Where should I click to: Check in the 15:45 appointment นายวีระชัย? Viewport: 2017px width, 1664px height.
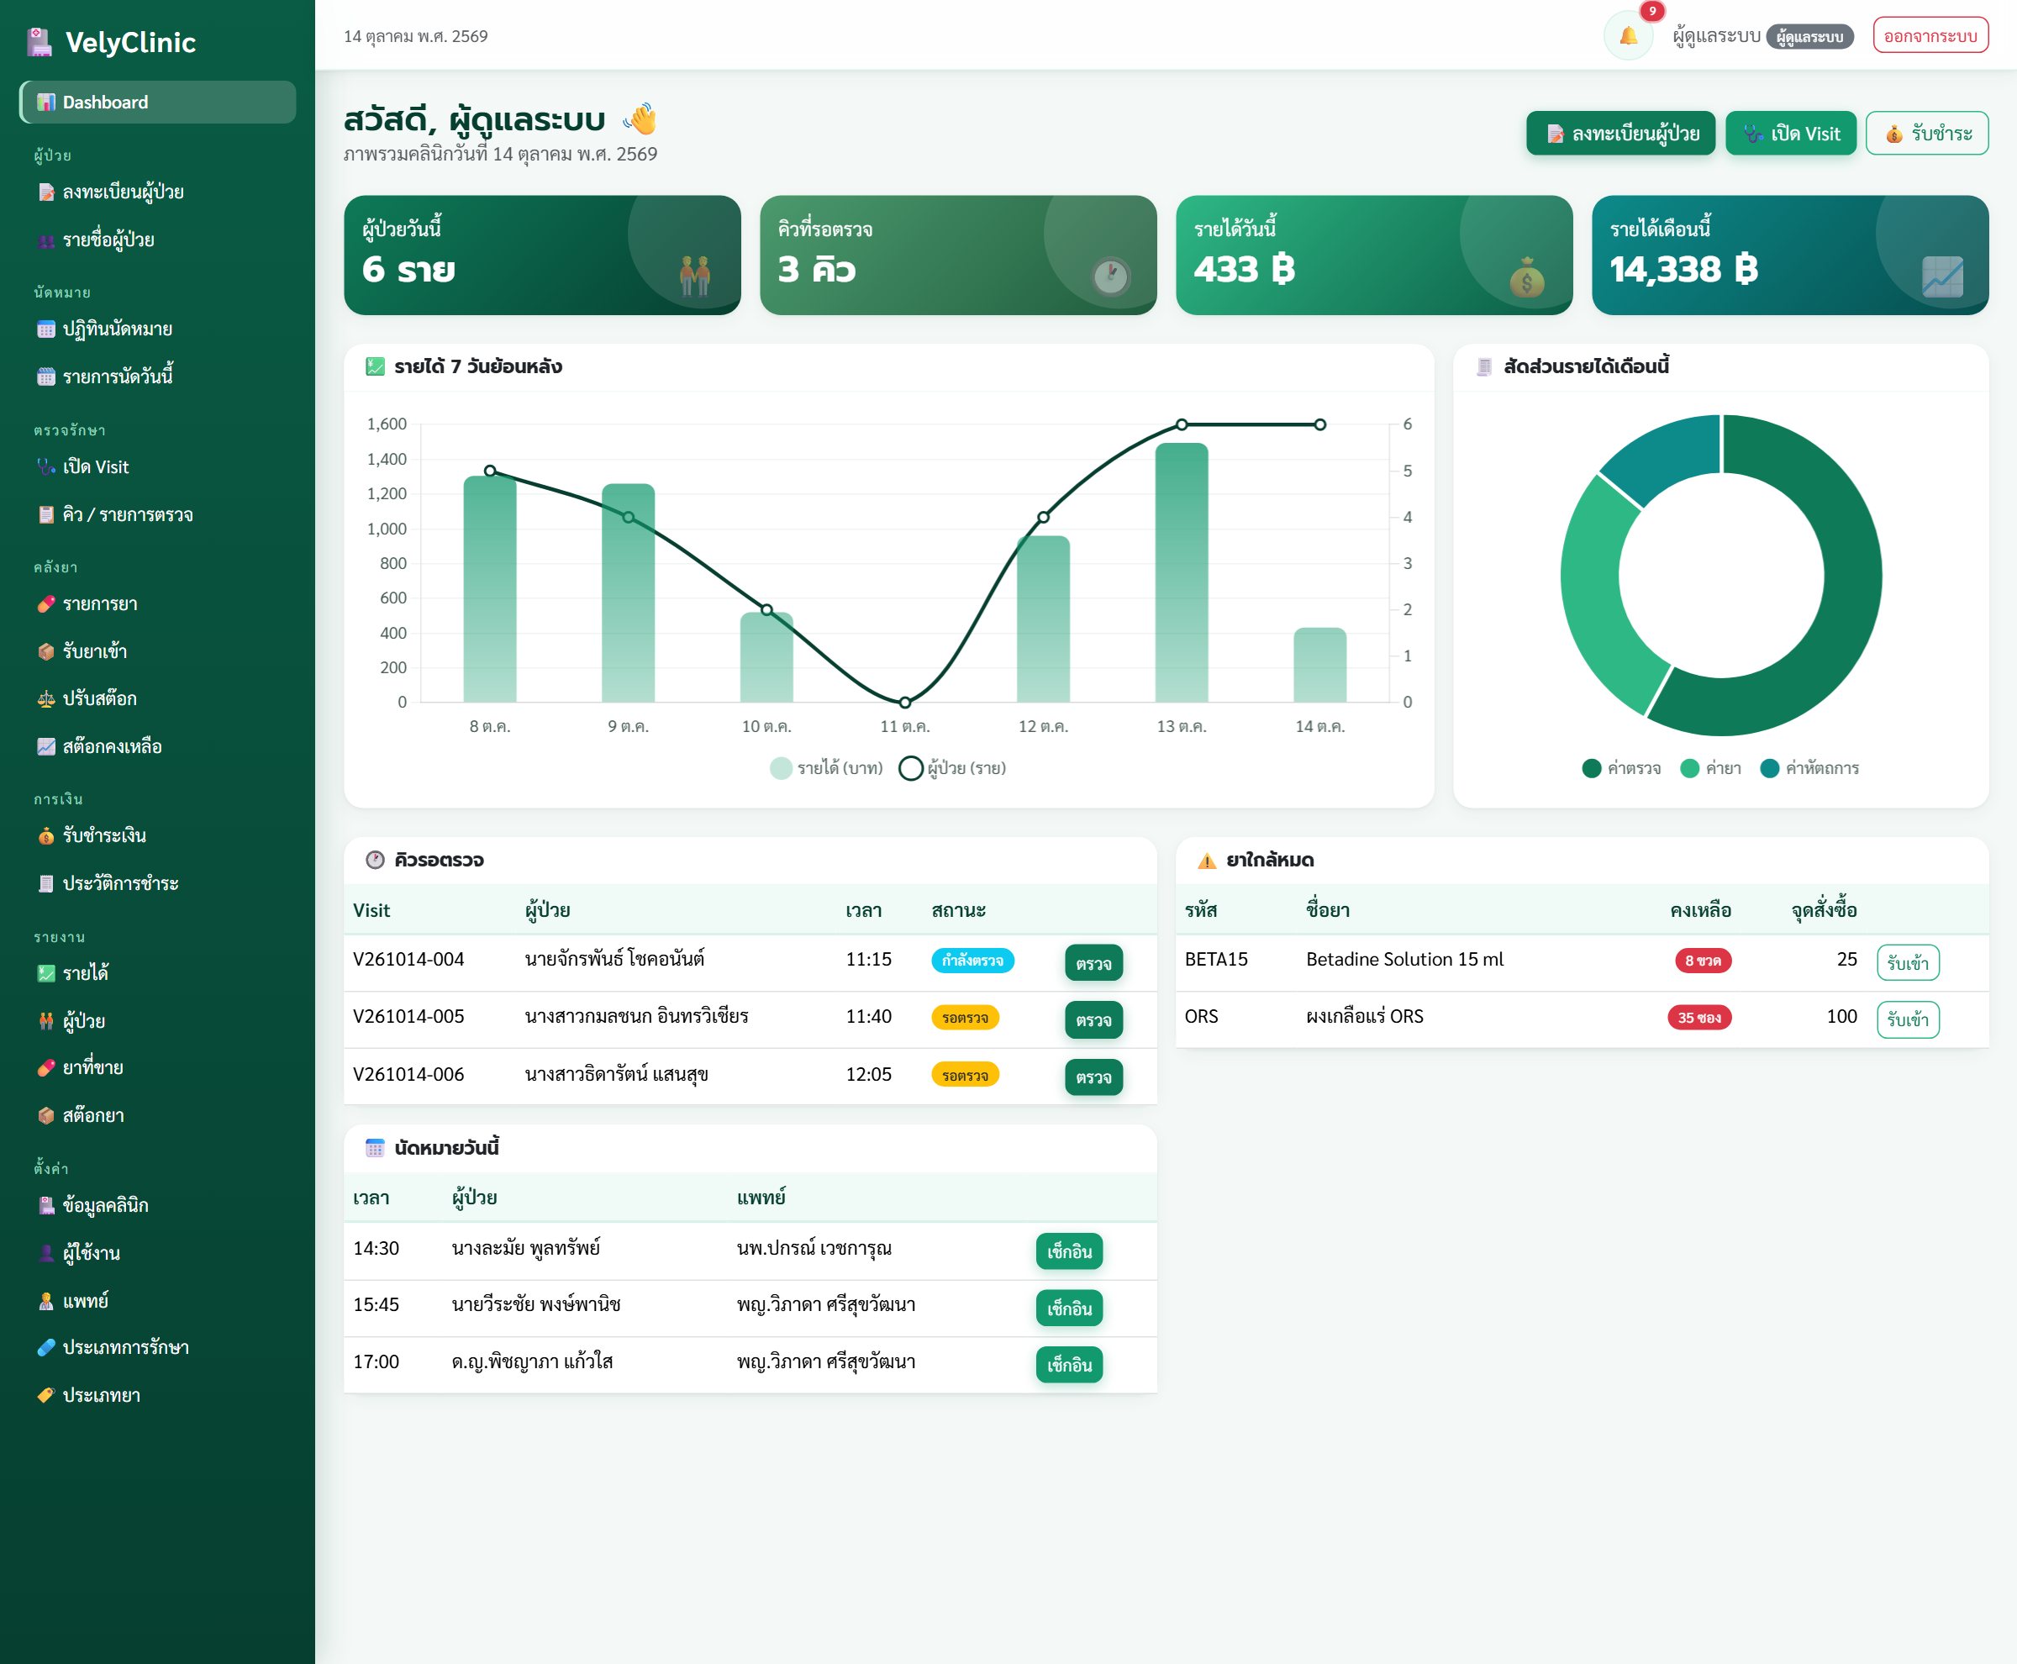1069,1309
